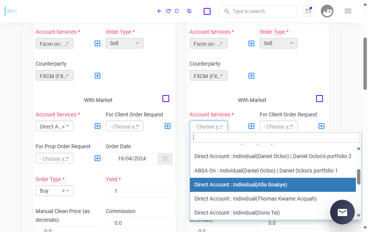The image size is (368, 232).
Task: Clear the Direct A... Account Services selection
Action: pyautogui.click(x=63, y=127)
